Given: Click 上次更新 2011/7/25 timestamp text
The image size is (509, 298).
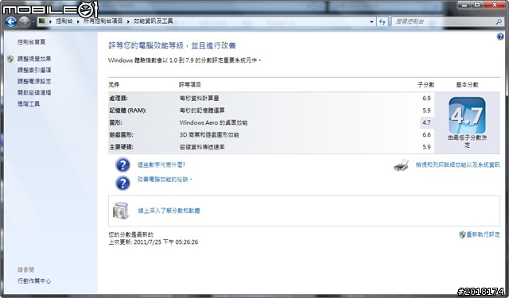Looking at the screenshot, I should pyautogui.click(x=153, y=242).
